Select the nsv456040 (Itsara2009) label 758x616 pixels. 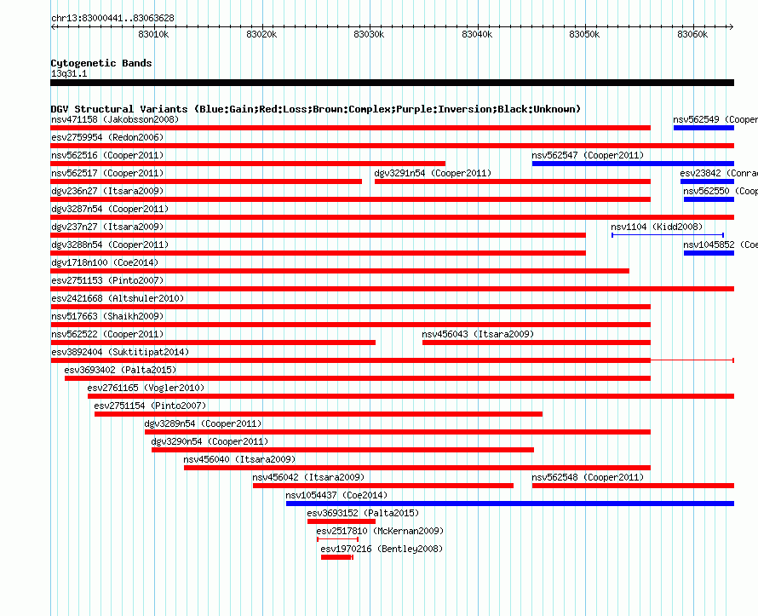(x=240, y=459)
